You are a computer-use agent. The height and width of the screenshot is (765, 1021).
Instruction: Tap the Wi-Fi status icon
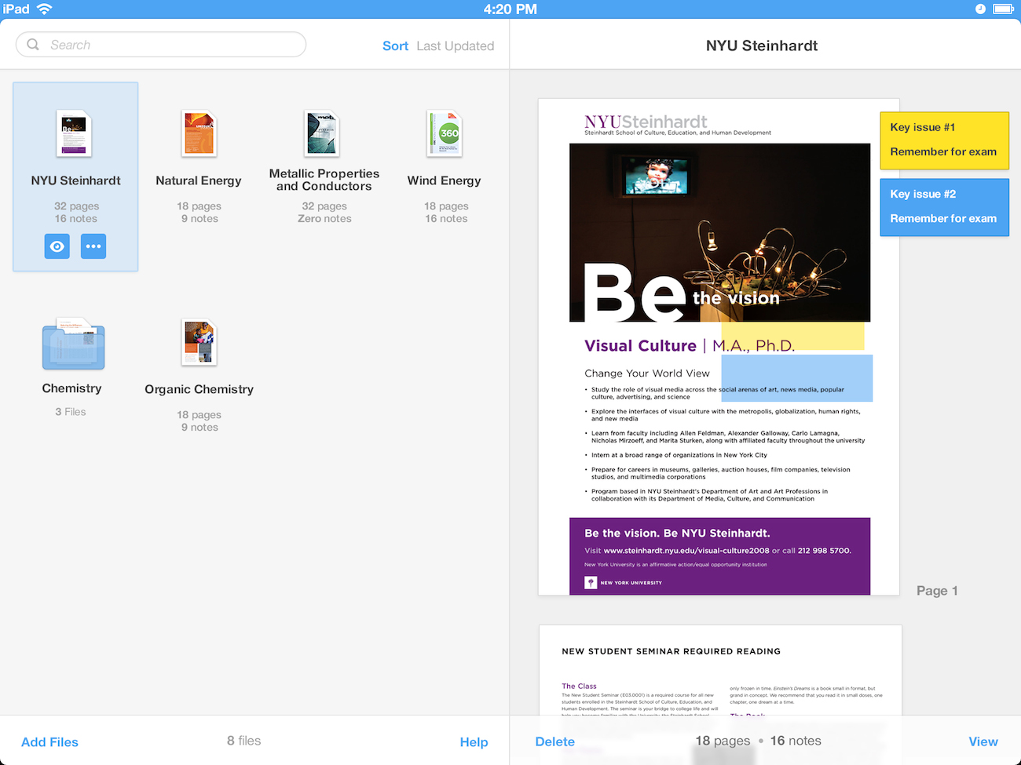click(44, 9)
